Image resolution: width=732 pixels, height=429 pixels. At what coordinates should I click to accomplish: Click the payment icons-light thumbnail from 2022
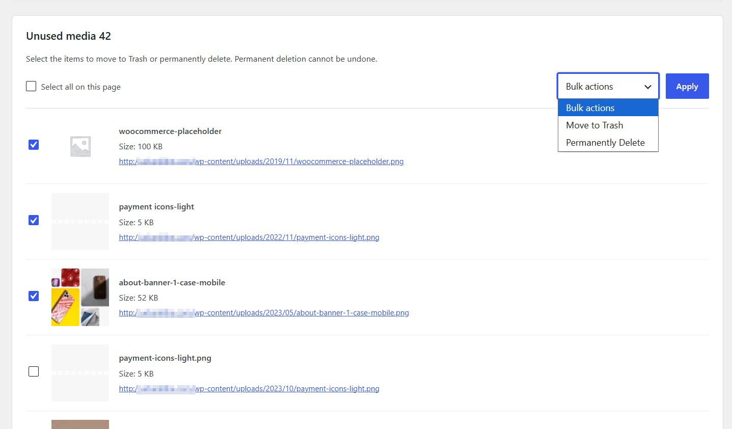pos(80,222)
